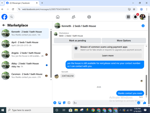Click the back arrow beside Marketplace
Screen dimensions: 150x113
[x=4, y=25]
